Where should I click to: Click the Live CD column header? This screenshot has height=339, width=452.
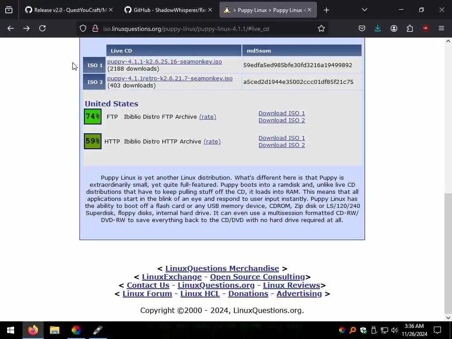(174, 50)
